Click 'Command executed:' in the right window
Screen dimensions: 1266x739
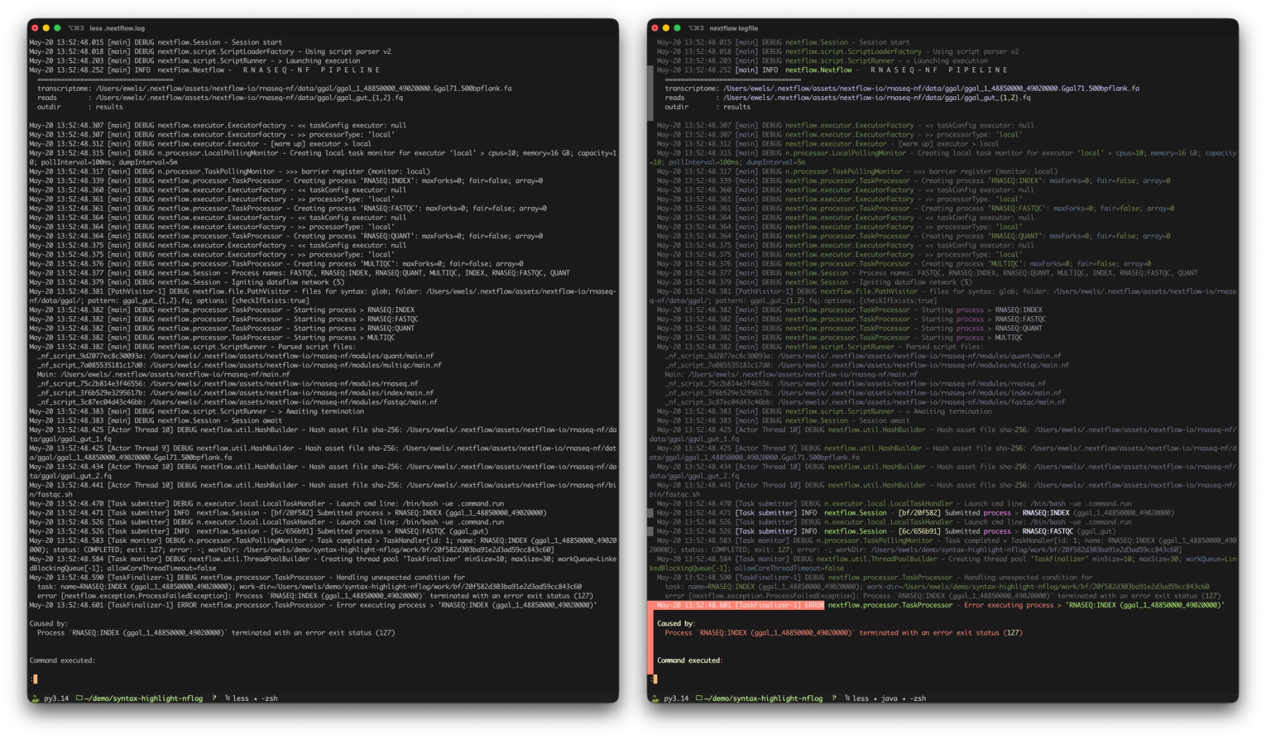point(689,660)
